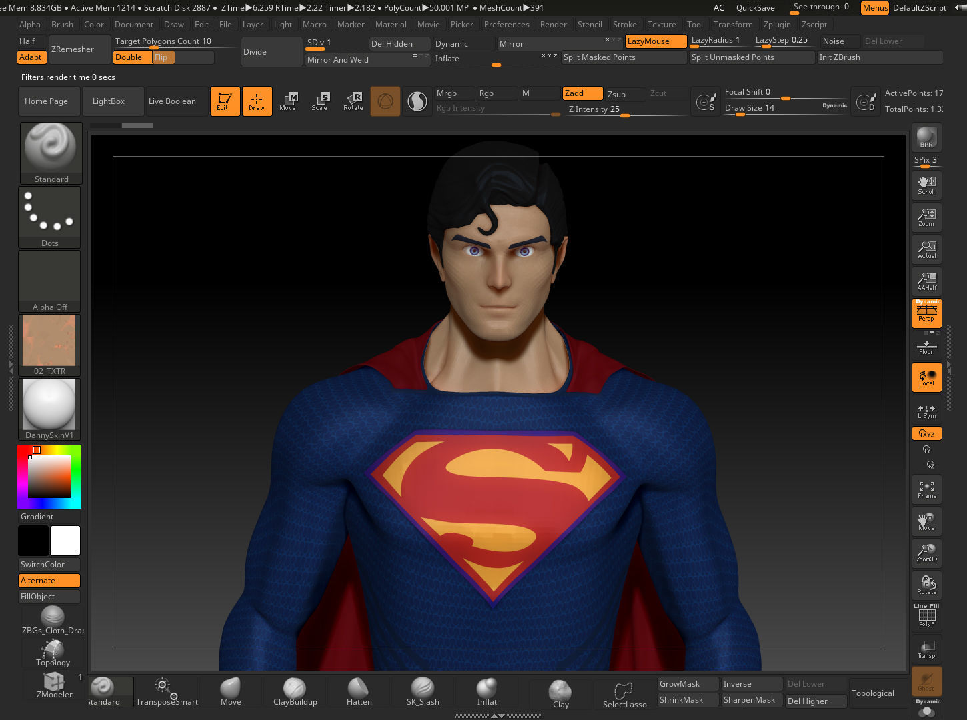
Task: Click the black main color swatch
Action: [33, 541]
